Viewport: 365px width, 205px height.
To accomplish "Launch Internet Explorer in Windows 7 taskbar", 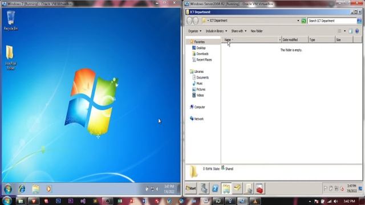I will click(x=22, y=189).
